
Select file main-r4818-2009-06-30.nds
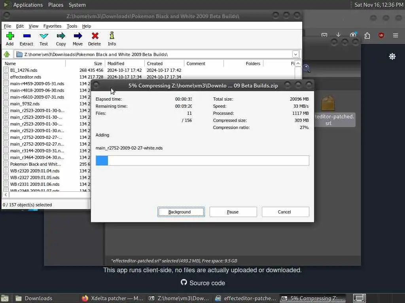[37, 90]
